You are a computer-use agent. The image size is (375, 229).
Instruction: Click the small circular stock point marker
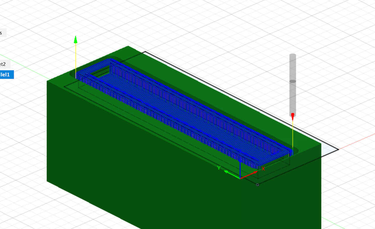(x=258, y=185)
